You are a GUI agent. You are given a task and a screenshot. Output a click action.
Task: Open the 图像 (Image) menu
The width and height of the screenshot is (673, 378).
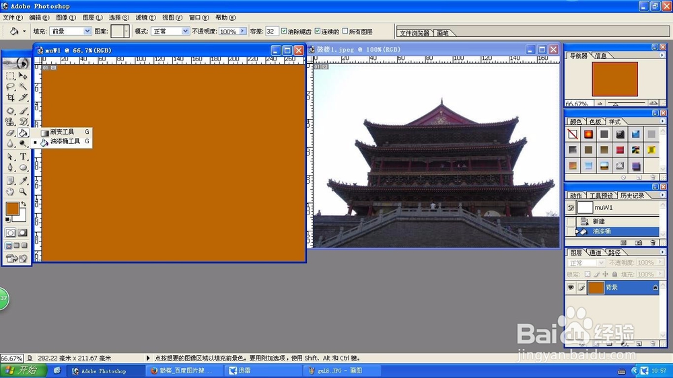pos(66,17)
